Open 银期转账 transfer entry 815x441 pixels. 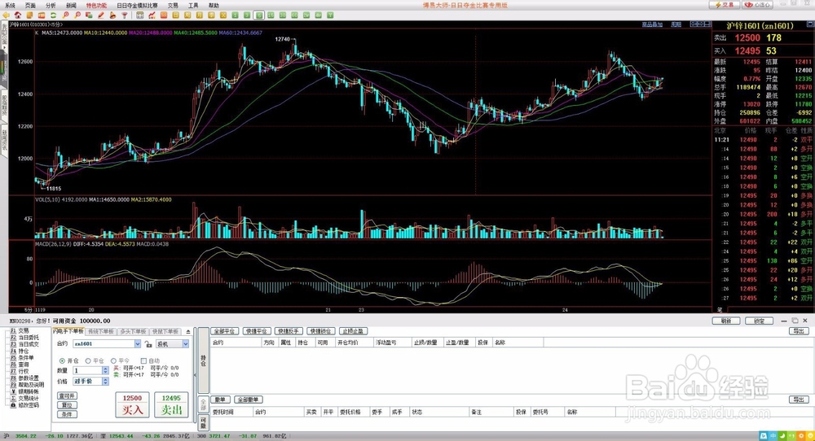[24, 391]
